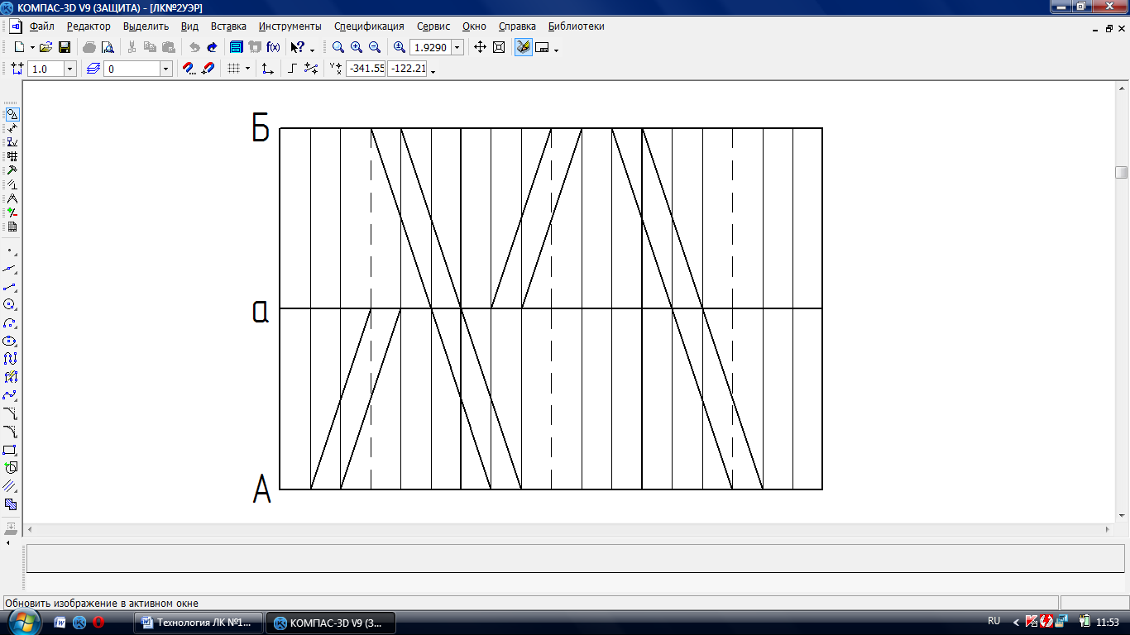This screenshot has width=1130, height=635.
Task: Click the RU language indicator
Action: coord(994,621)
